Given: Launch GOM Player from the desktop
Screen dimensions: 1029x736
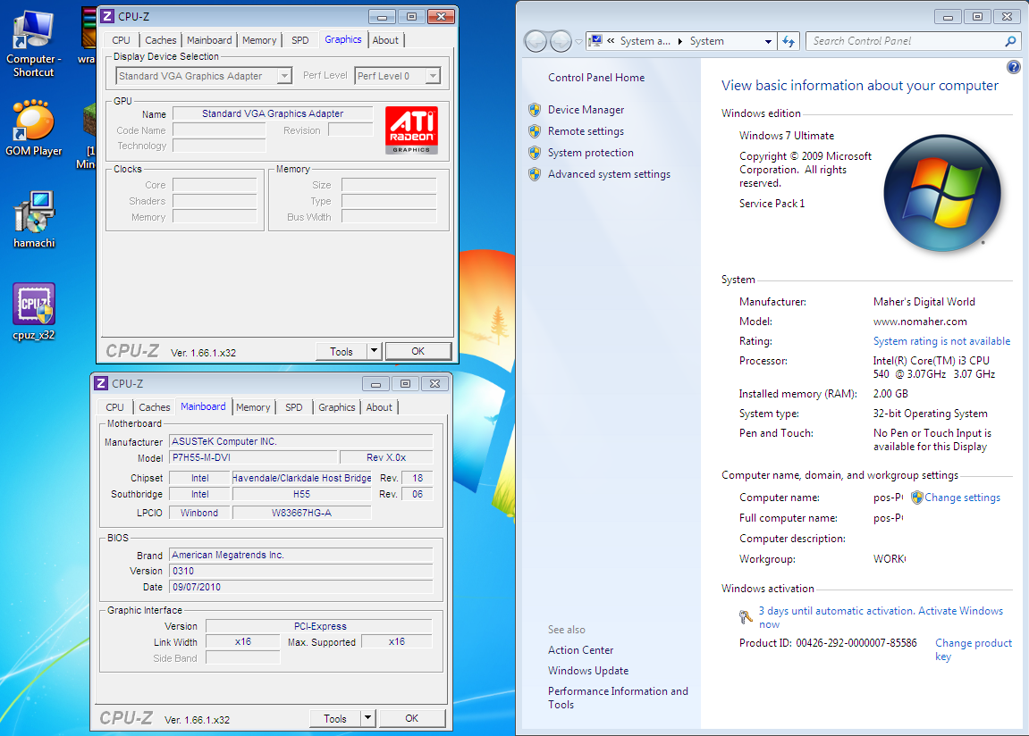Looking at the screenshot, I should pyautogui.click(x=33, y=128).
